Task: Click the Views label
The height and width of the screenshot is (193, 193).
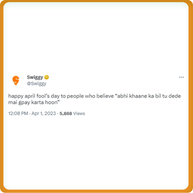Action: pos(79,113)
